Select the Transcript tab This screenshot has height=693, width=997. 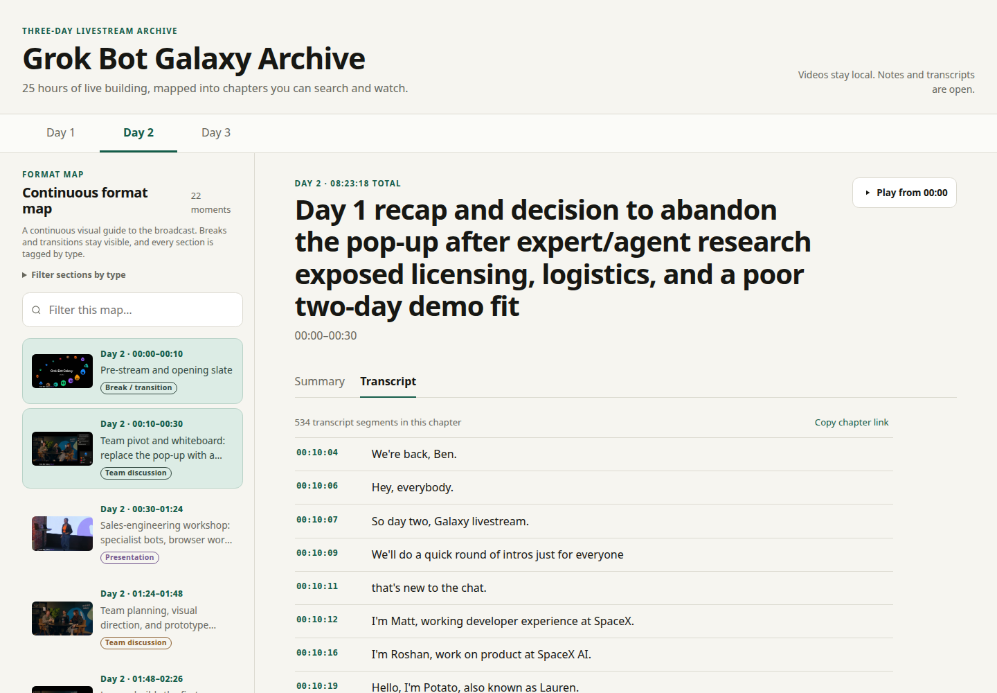click(x=388, y=381)
